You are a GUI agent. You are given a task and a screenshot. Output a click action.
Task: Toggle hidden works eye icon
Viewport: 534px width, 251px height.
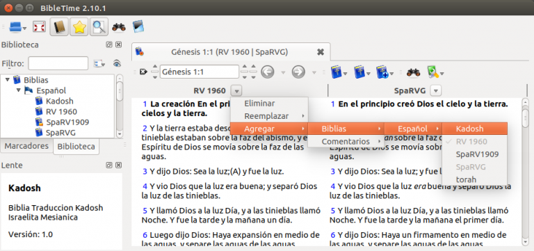(117, 63)
